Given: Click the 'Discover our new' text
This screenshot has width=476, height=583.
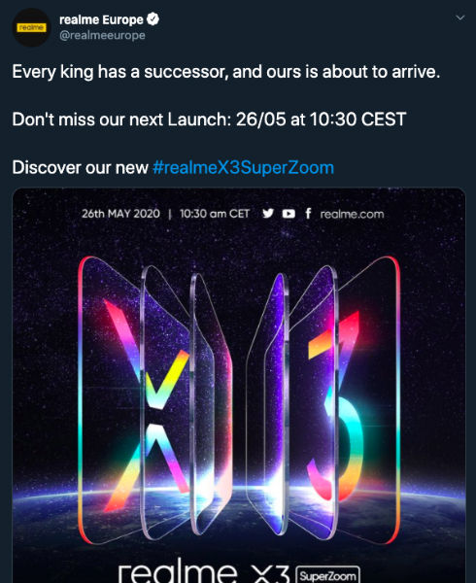Looking at the screenshot, I should (81, 168).
